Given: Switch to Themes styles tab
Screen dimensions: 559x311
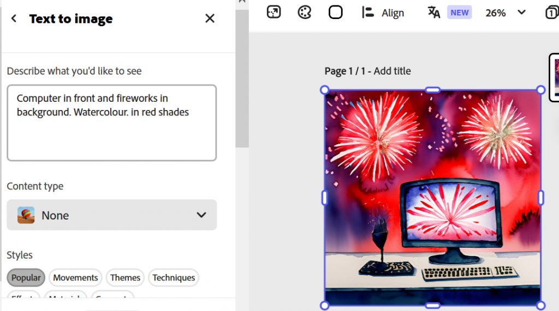Looking at the screenshot, I should [x=125, y=278].
